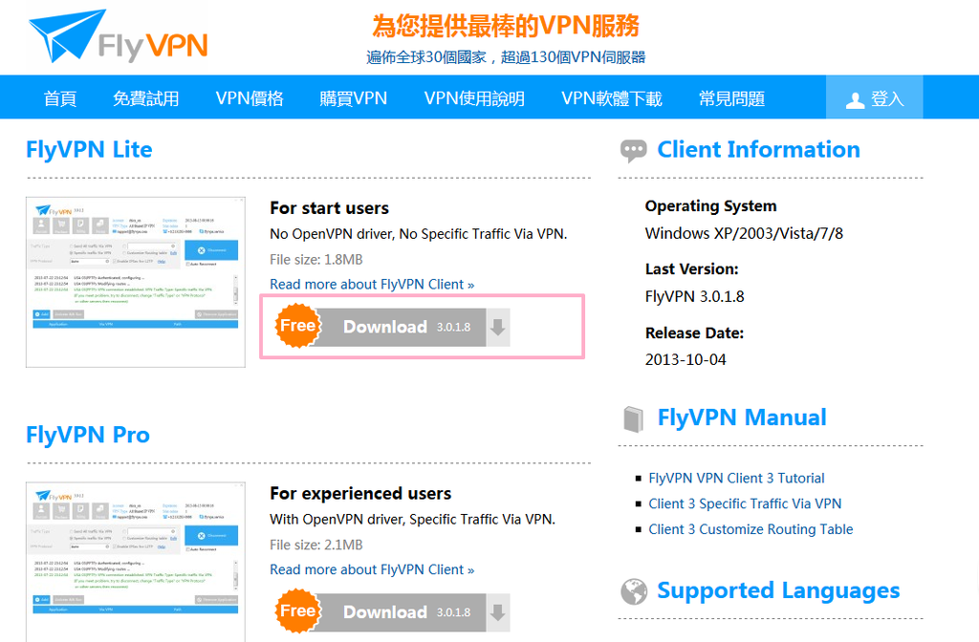
Task: Click 'No OpenVPN driver, No Specific Traffic Via VPN.'
Action: coord(419,234)
